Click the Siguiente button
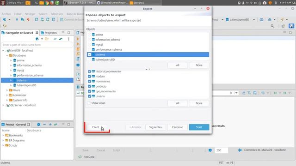 (x=155, y=127)
